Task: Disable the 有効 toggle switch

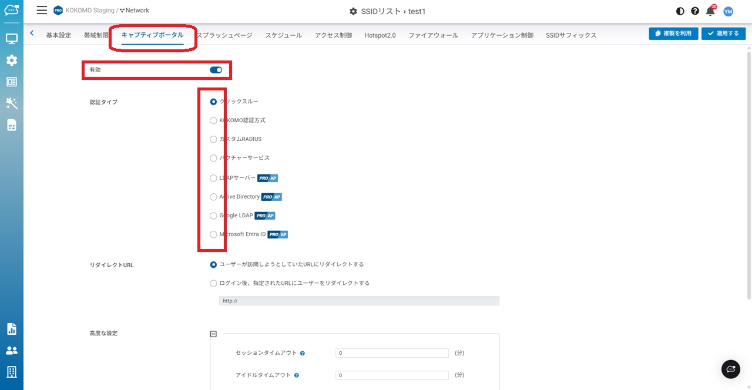Action: click(x=216, y=70)
